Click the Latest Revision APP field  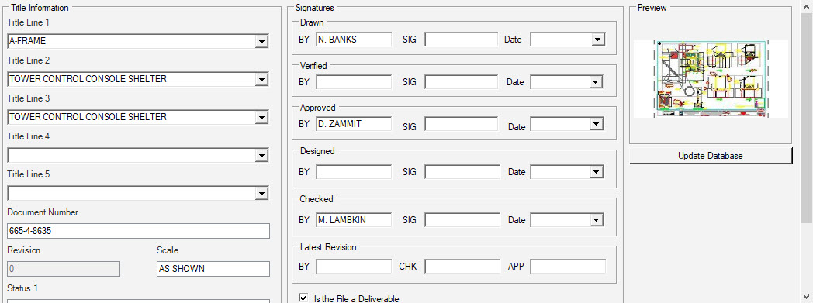click(x=568, y=267)
